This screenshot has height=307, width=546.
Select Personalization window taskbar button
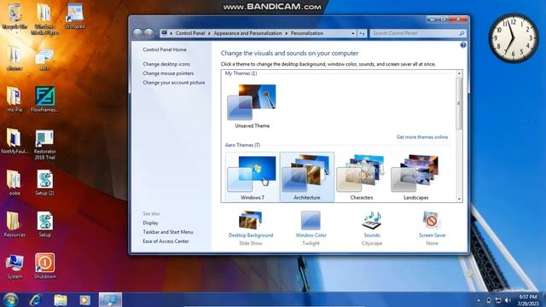tap(110, 299)
